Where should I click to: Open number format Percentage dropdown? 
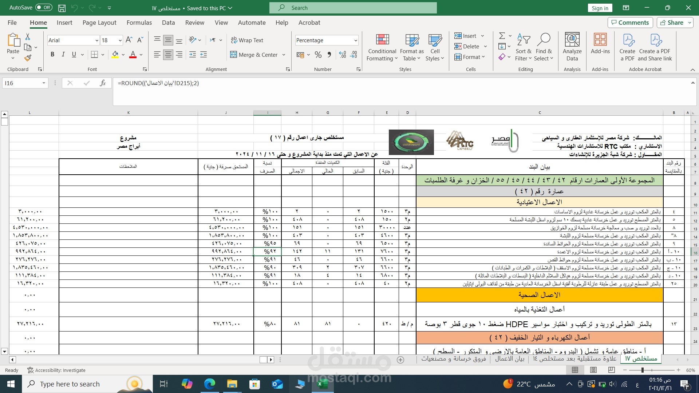tap(356, 40)
